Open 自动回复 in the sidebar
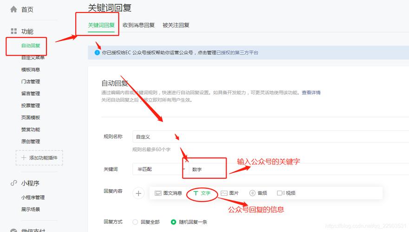 pyautogui.click(x=31, y=45)
